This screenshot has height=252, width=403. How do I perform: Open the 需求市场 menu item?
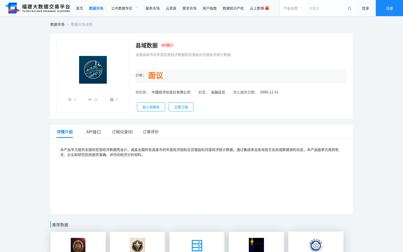[x=189, y=8]
